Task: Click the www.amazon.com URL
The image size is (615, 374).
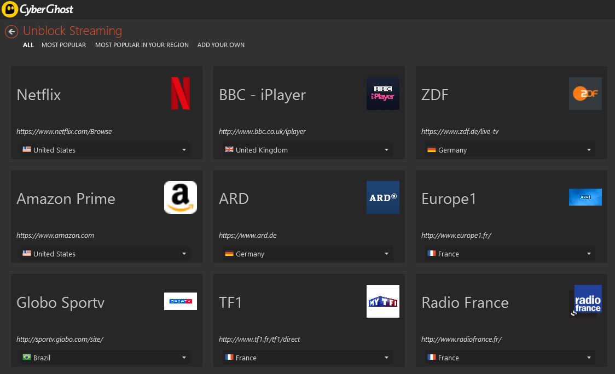Action: coord(55,235)
